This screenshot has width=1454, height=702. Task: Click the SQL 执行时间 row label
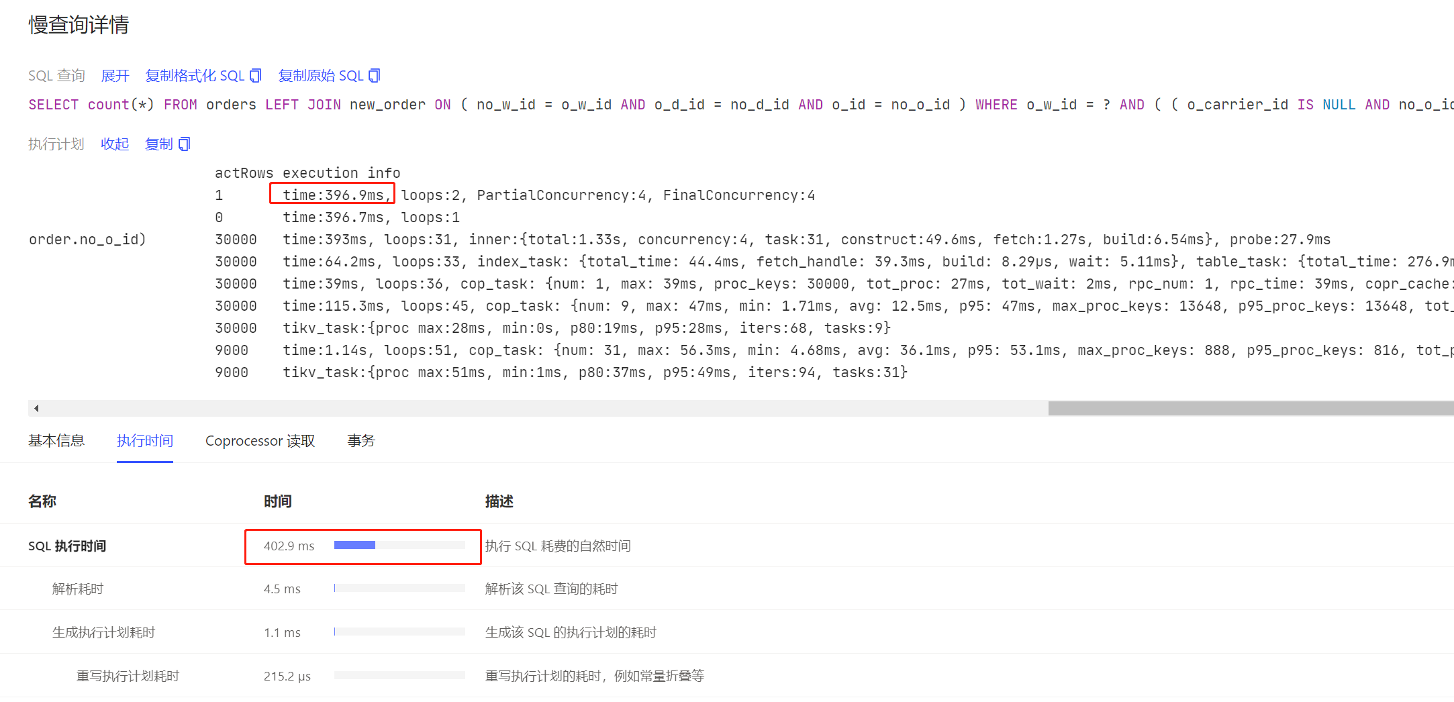67,546
